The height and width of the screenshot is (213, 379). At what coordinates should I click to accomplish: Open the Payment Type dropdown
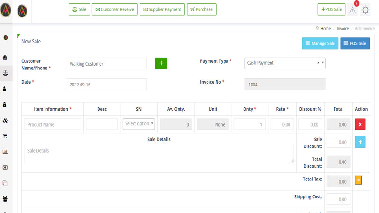(285, 63)
